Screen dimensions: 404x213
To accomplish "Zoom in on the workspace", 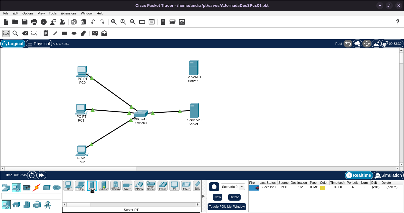I will 114,22.
